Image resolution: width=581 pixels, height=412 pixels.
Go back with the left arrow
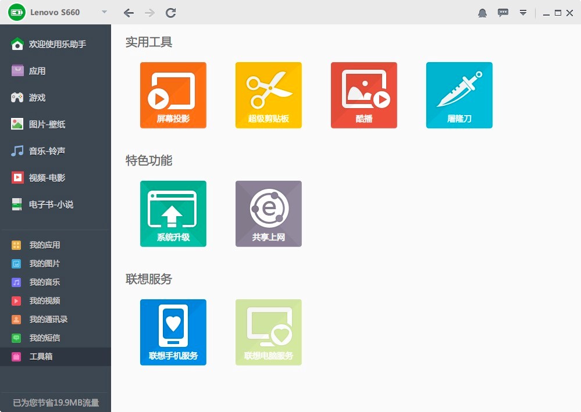click(129, 13)
